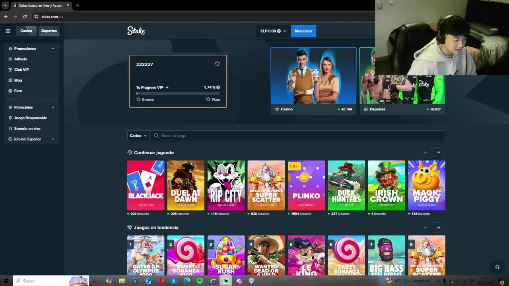The width and height of the screenshot is (509, 286).
Task: Open the CLP 0.00 balance dropdown
Action: 273,31
